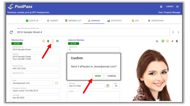The width and height of the screenshot is (190, 106).
Task: Switch to the Statistics tab
Action: click(x=114, y=21)
